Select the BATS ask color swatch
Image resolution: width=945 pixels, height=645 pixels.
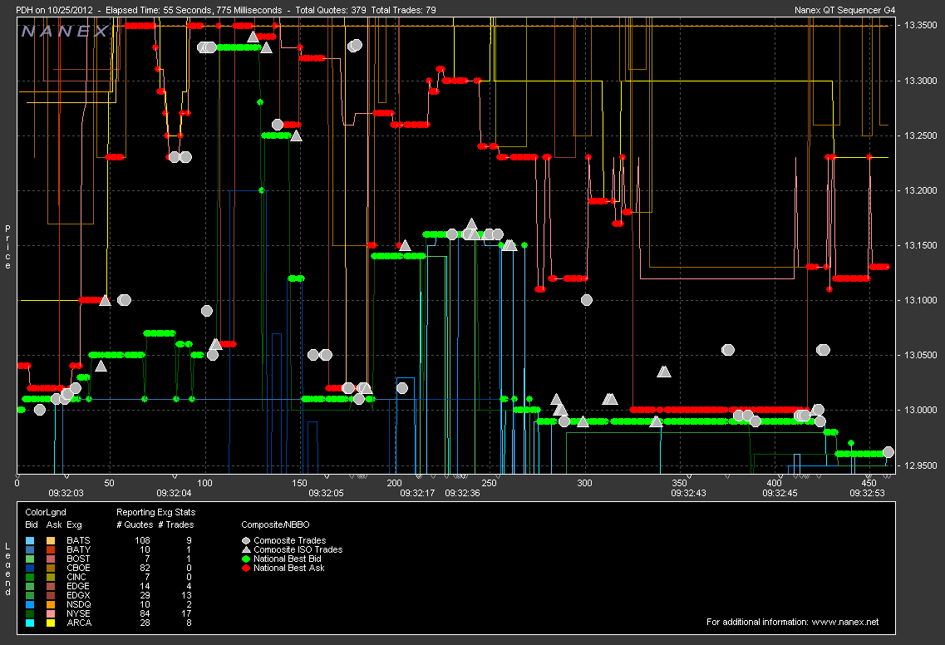tap(51, 541)
